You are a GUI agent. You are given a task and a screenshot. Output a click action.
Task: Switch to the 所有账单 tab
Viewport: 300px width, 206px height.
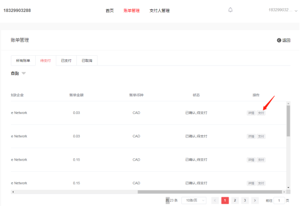pos(23,61)
